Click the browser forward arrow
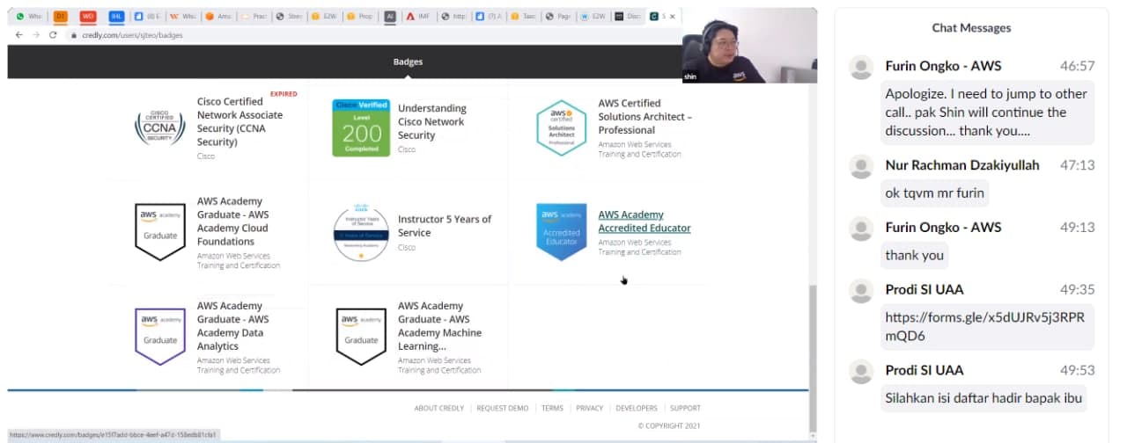The height and width of the screenshot is (443, 1127). tap(36, 34)
